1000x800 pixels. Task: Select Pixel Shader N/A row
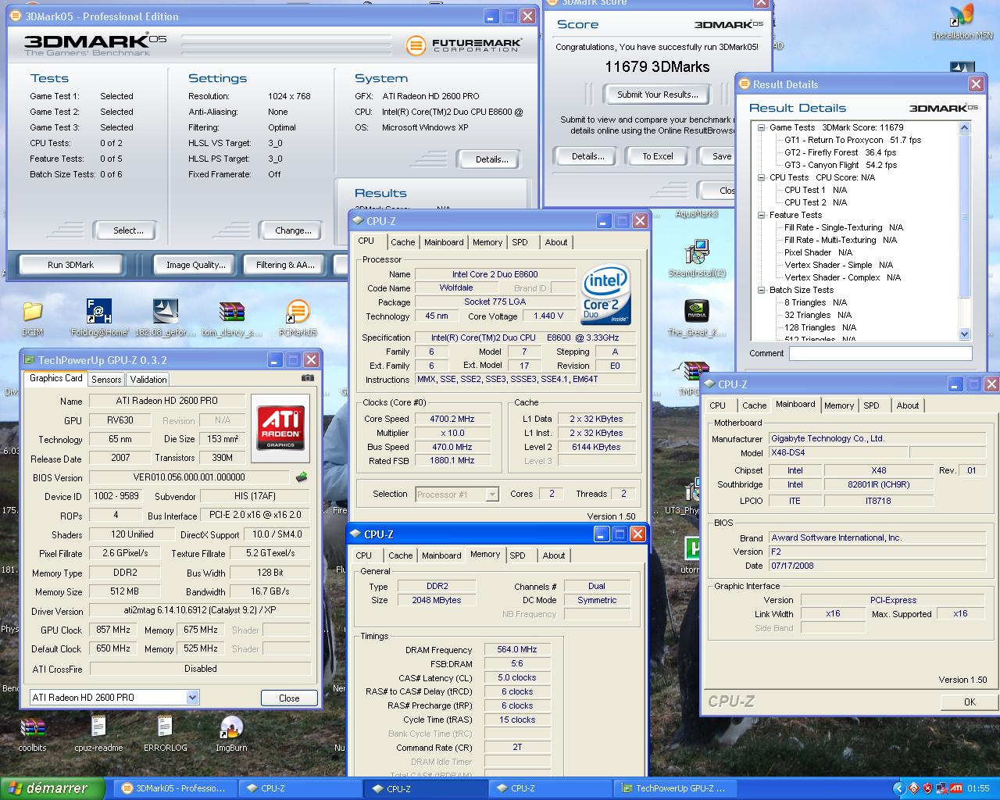tap(818, 252)
